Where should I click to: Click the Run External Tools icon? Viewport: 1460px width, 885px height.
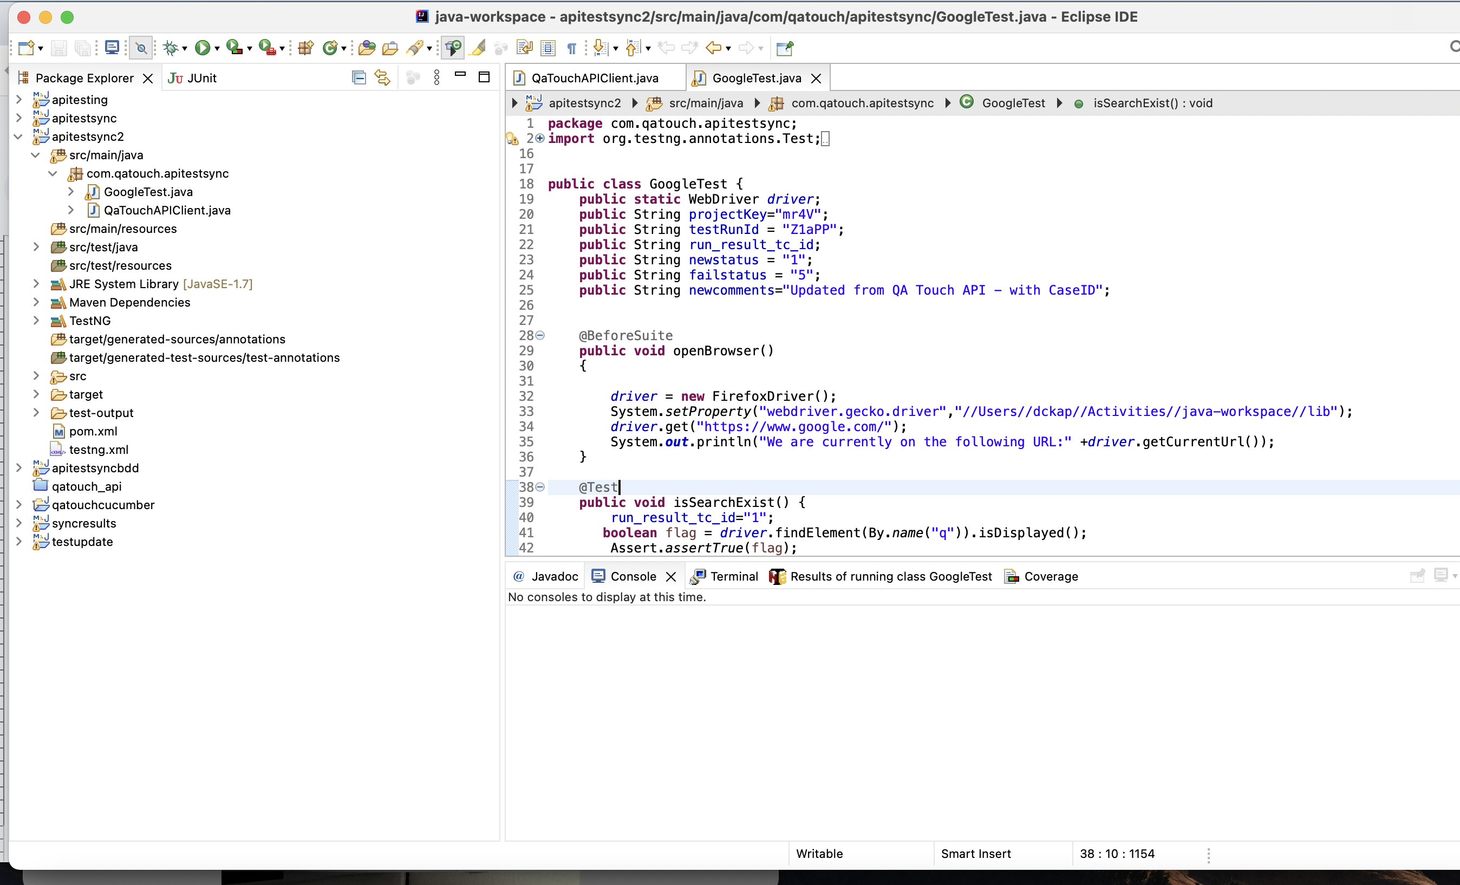click(x=267, y=48)
